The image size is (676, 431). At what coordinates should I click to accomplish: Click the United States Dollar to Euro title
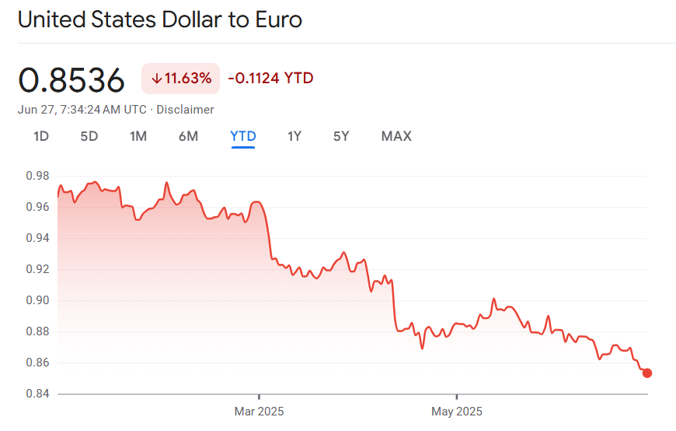point(160,20)
